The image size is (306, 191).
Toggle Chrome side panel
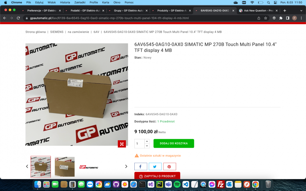tap(287, 18)
